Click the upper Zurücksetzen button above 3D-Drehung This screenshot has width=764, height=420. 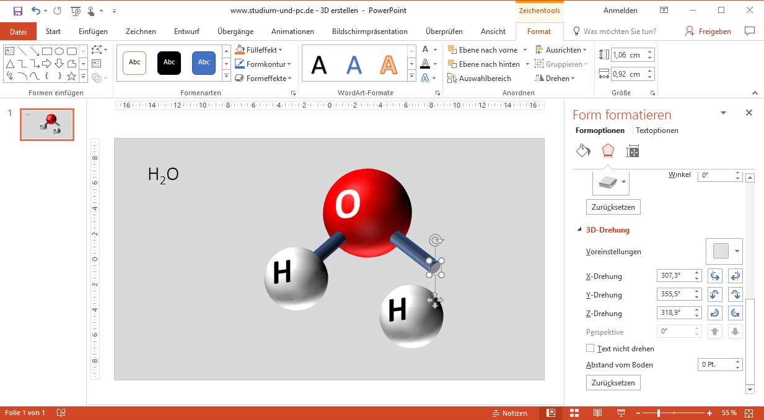click(613, 207)
